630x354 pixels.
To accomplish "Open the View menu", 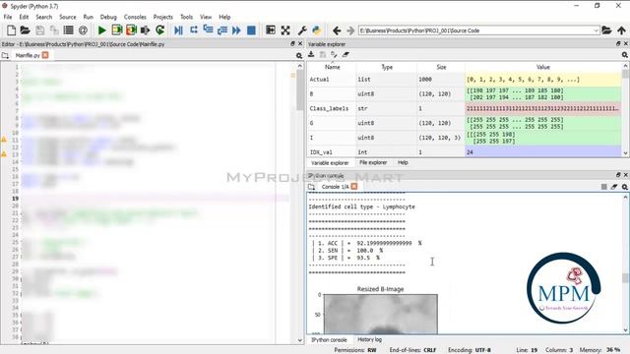I will click(206, 17).
